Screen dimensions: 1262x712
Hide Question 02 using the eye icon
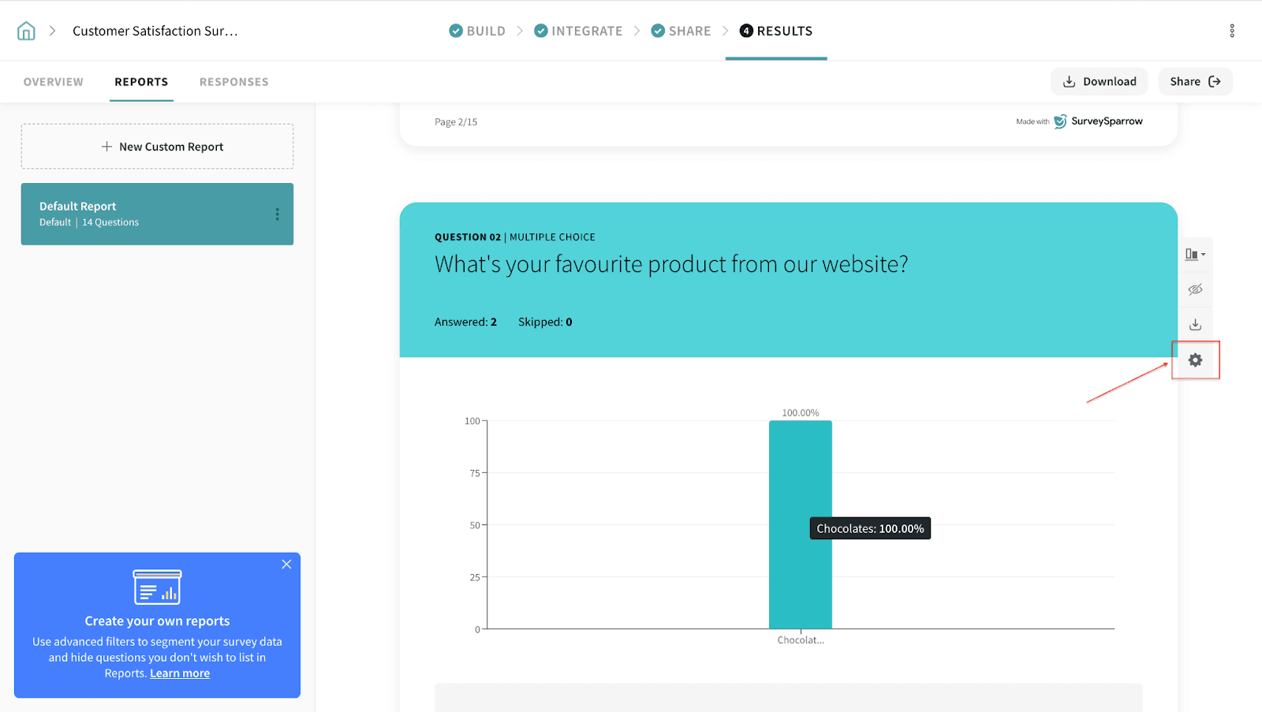tap(1195, 289)
